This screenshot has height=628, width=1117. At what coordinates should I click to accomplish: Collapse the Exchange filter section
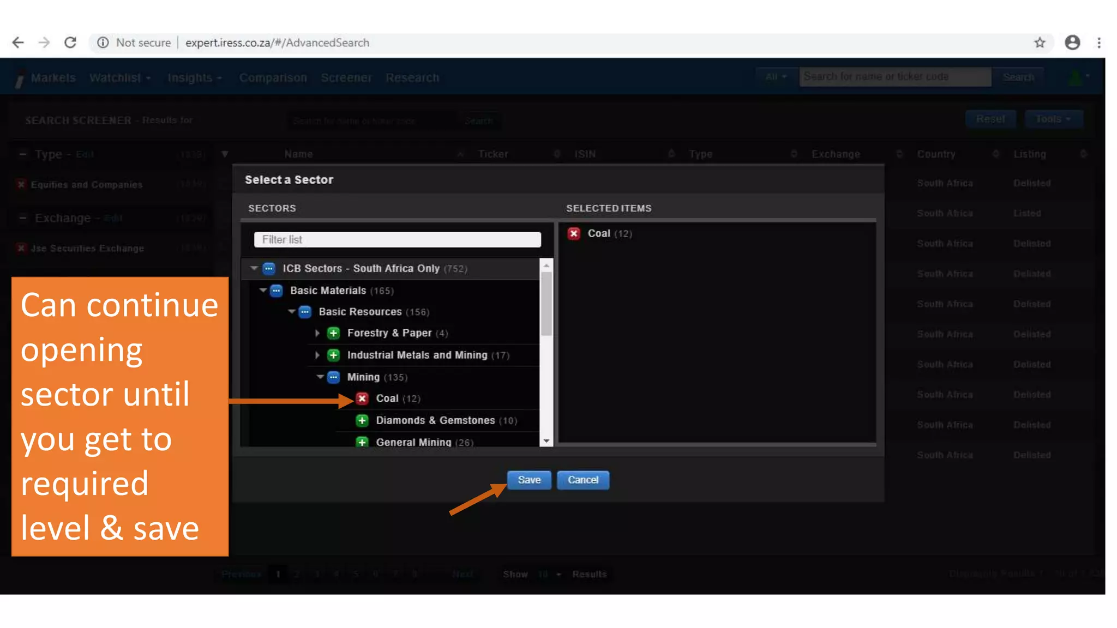(x=22, y=218)
